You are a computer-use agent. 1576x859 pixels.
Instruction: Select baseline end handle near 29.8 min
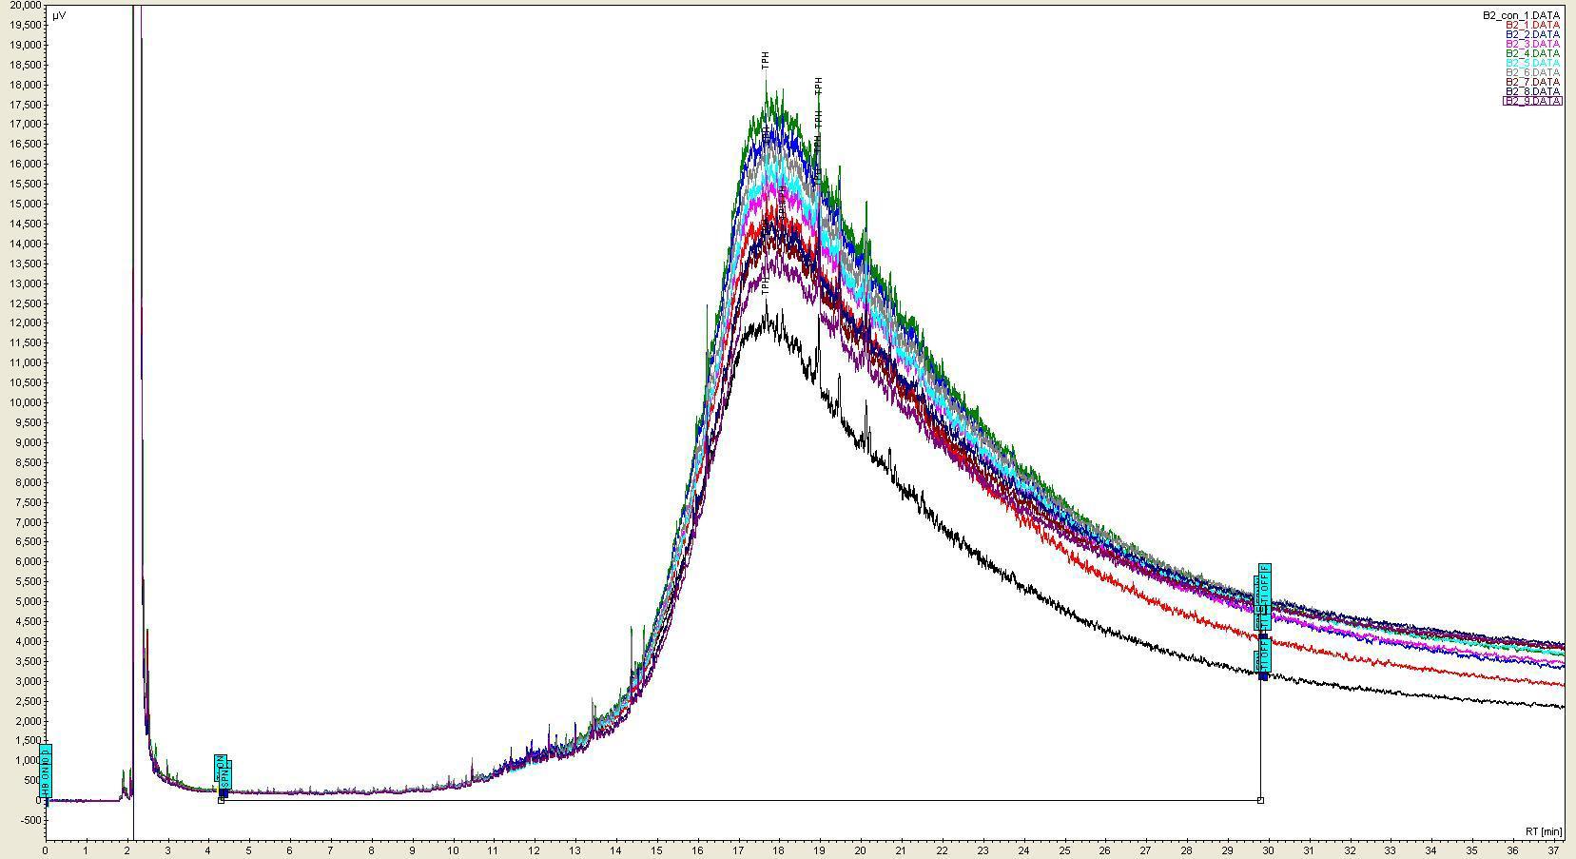pyautogui.click(x=1261, y=800)
